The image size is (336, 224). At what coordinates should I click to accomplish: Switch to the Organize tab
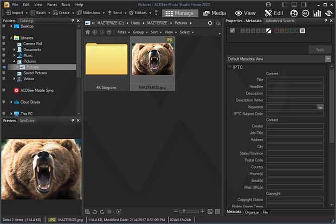252,212
